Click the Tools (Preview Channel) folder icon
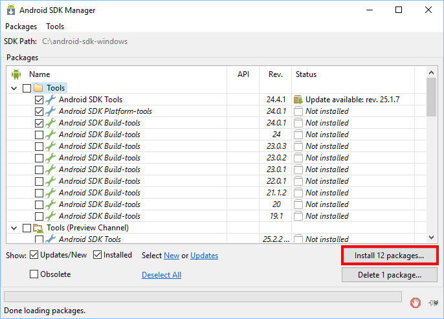 [38, 228]
